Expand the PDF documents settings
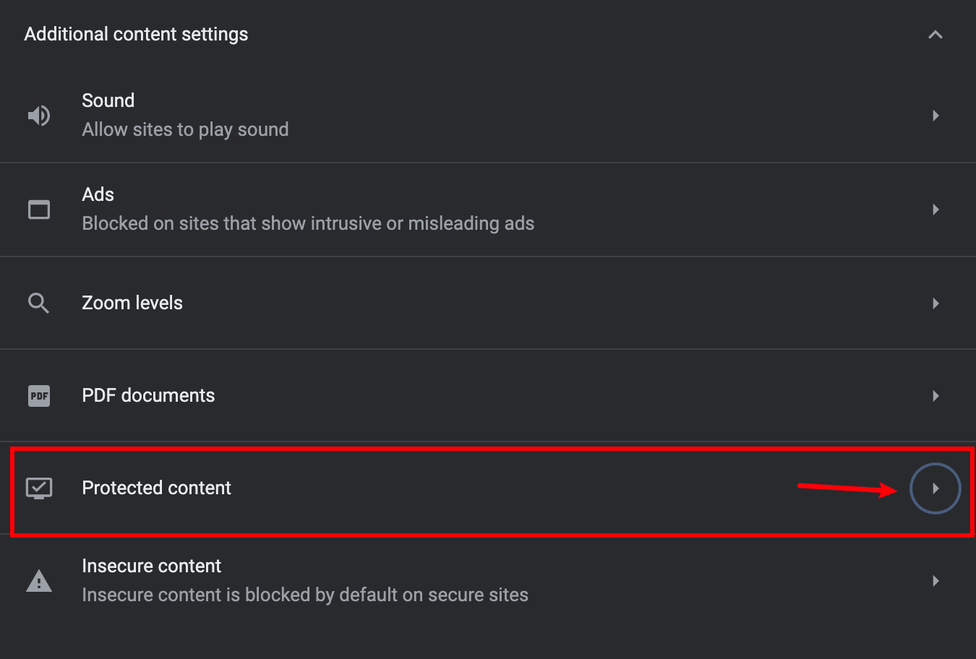This screenshot has width=976, height=659. click(x=936, y=395)
